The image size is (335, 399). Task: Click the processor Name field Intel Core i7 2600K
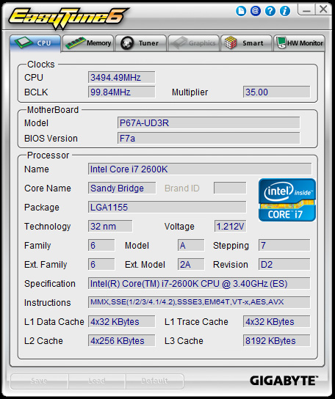[200, 169]
